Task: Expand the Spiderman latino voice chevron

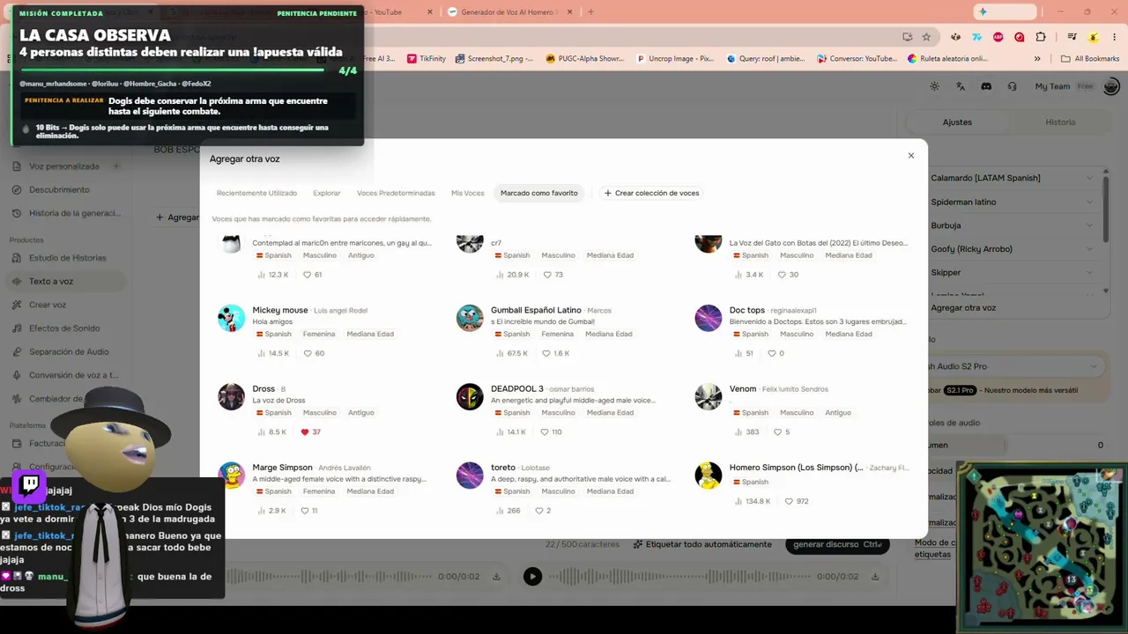Action: pos(1090,202)
